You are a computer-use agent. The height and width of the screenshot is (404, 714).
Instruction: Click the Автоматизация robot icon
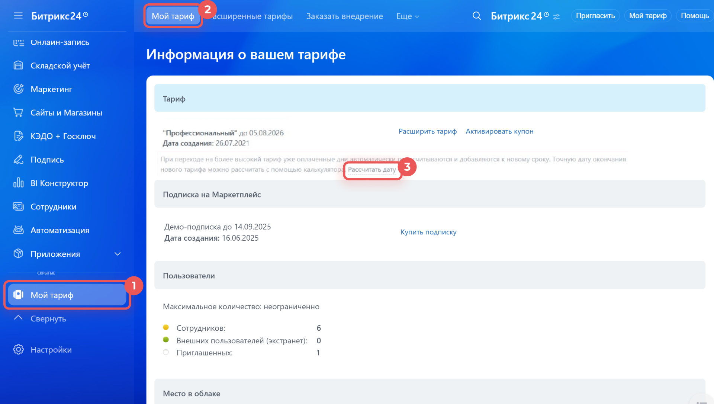click(x=18, y=230)
